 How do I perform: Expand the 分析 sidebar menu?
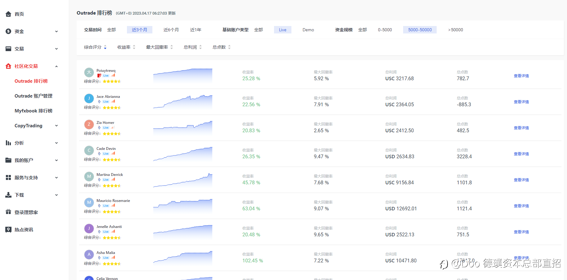[56, 143]
